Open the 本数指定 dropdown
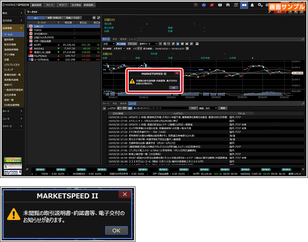The width and height of the screenshot is (308, 242). [119, 49]
